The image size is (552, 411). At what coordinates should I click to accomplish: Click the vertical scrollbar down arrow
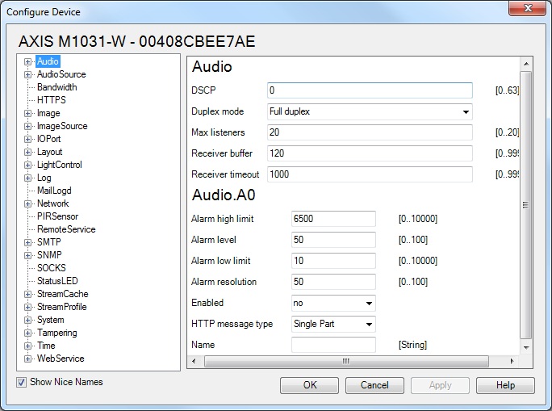pyautogui.click(x=526, y=347)
